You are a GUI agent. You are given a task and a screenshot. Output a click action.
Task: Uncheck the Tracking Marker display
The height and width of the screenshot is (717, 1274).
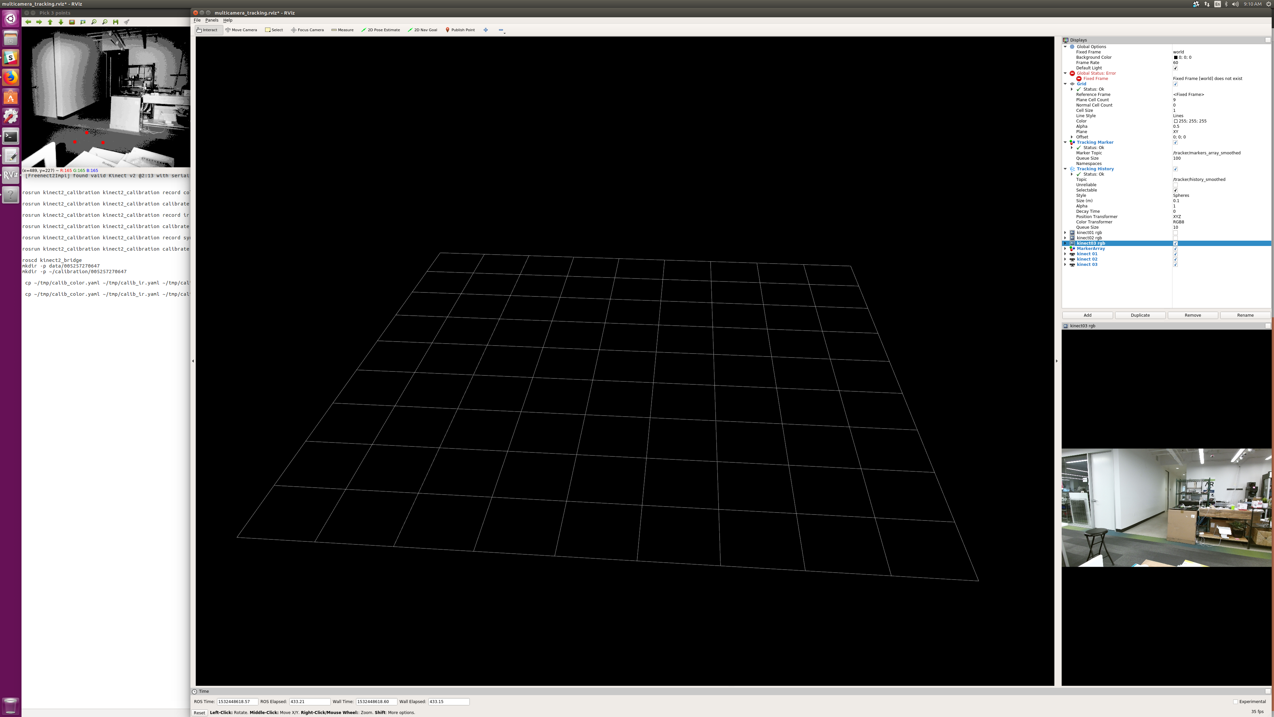[x=1175, y=142]
